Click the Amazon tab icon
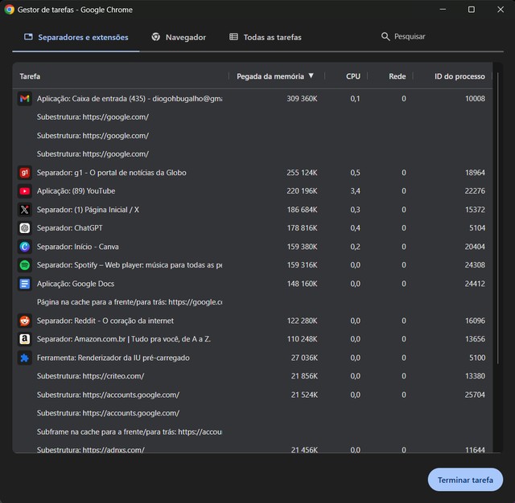 pyautogui.click(x=25, y=339)
